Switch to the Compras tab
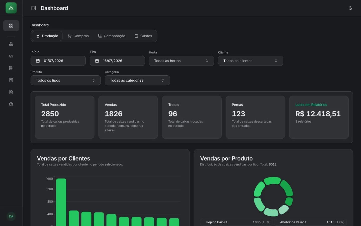 [x=78, y=36]
